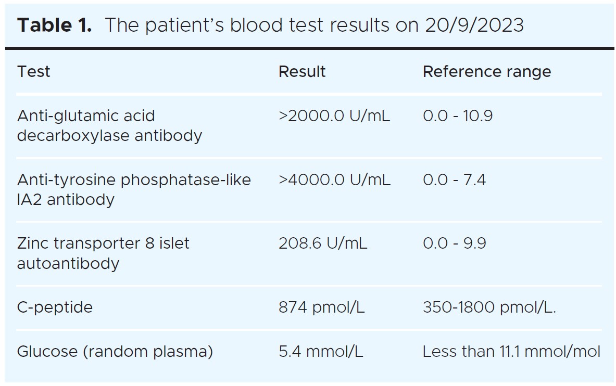The image size is (616, 386).
Task: Select the Glucose (random plasma) test name
Action: click(x=115, y=352)
